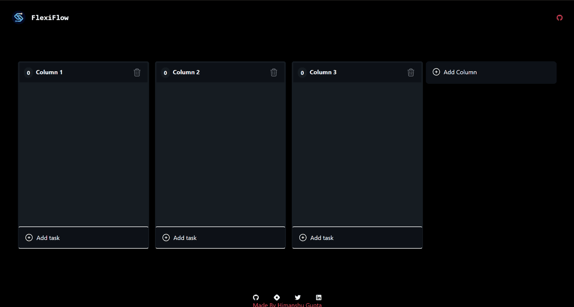The image size is (574, 307).
Task: Add a task to Column 3
Action: [357, 238]
